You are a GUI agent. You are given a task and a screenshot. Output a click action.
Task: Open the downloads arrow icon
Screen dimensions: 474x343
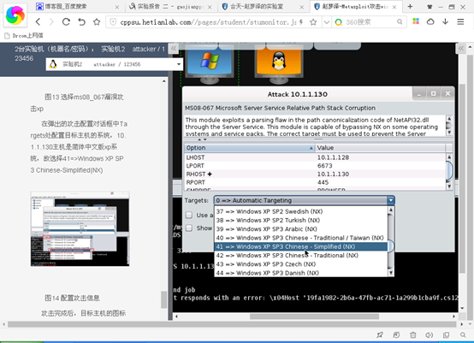tap(445, 21)
